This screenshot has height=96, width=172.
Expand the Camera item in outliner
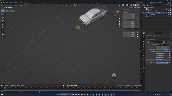tap(147, 11)
